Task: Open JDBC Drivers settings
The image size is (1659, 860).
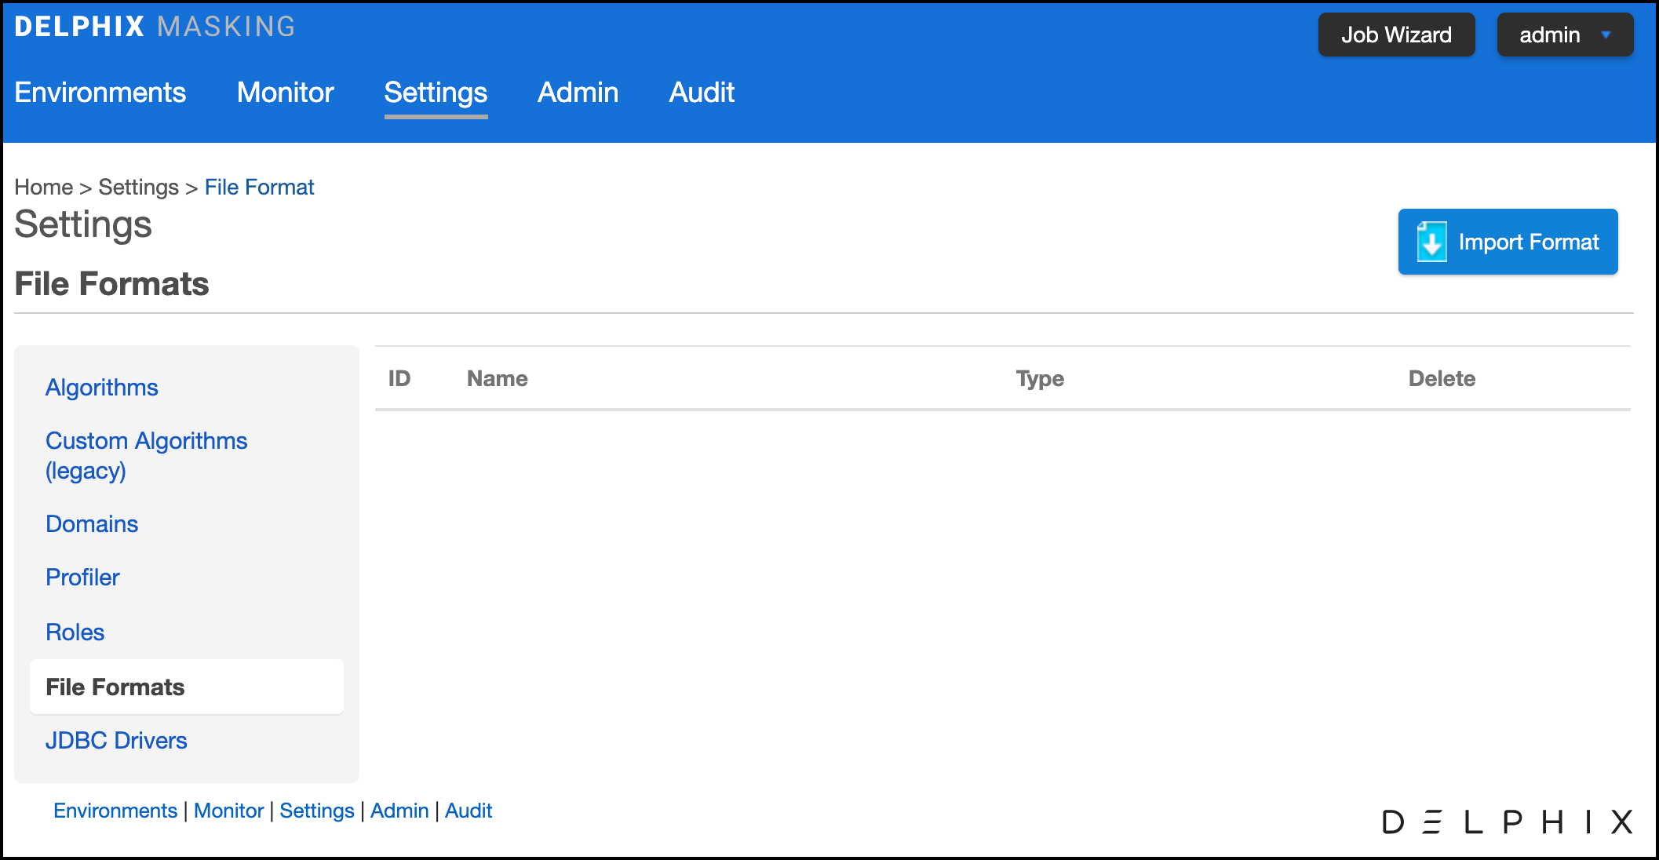Action: tap(116, 741)
